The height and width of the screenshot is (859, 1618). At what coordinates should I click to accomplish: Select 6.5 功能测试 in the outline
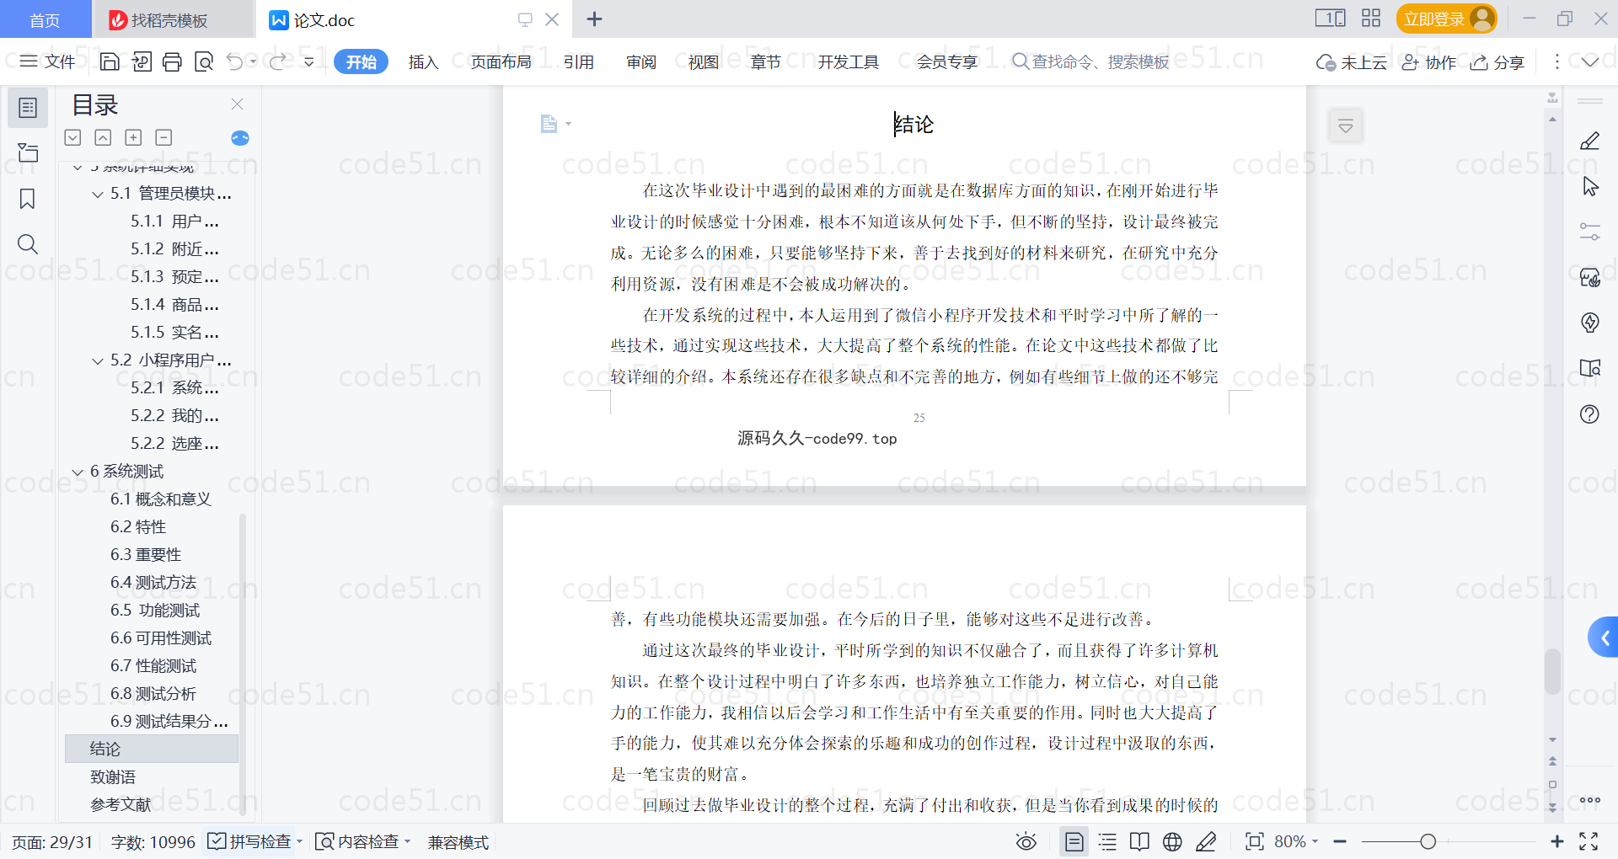pos(155,610)
